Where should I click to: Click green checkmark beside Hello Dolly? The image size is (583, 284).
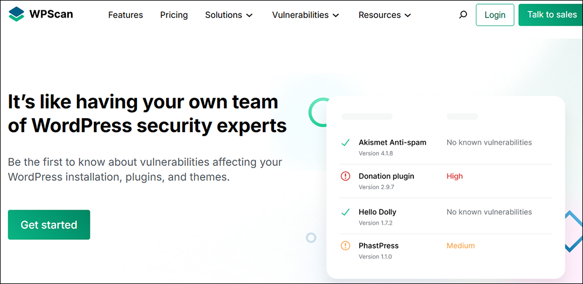coord(345,212)
